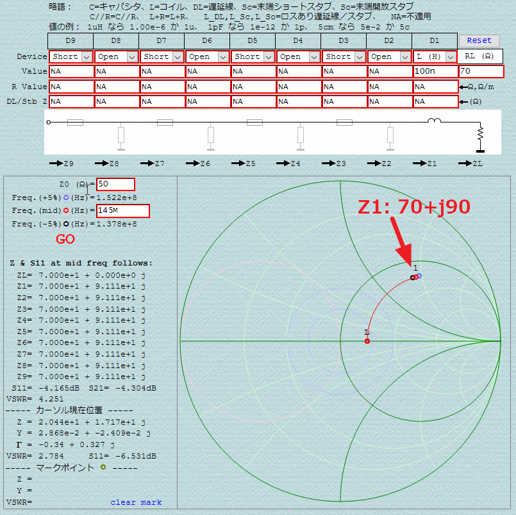Screen dimensions: 516x515
Task: Focus the D1 Value field containing 100n
Action: coord(435,71)
